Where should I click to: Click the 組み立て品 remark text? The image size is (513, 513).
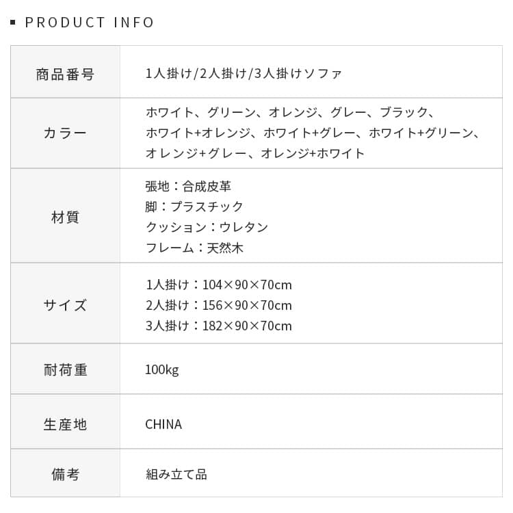pyautogui.click(x=176, y=474)
